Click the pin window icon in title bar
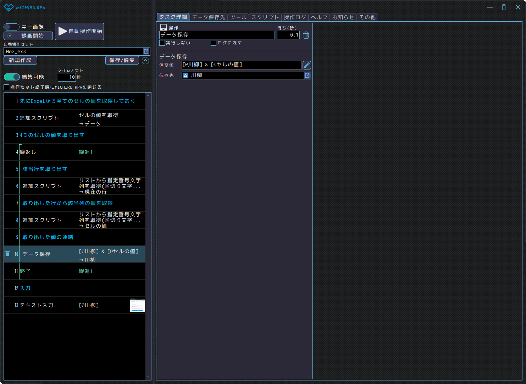This screenshot has height=384, width=526. point(504,7)
